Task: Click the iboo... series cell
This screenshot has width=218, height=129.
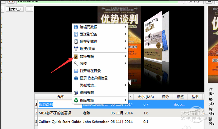Action: click(x=179, y=104)
